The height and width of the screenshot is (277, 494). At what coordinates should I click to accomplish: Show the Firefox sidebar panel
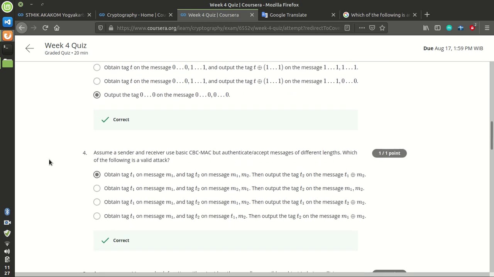point(437,28)
